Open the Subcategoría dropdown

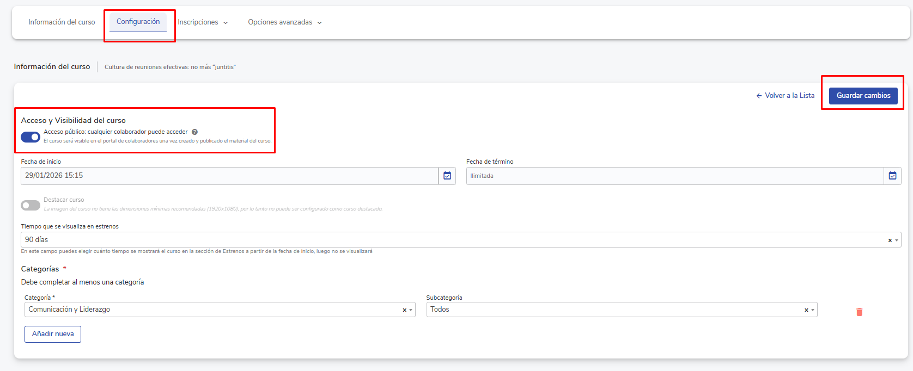point(813,310)
